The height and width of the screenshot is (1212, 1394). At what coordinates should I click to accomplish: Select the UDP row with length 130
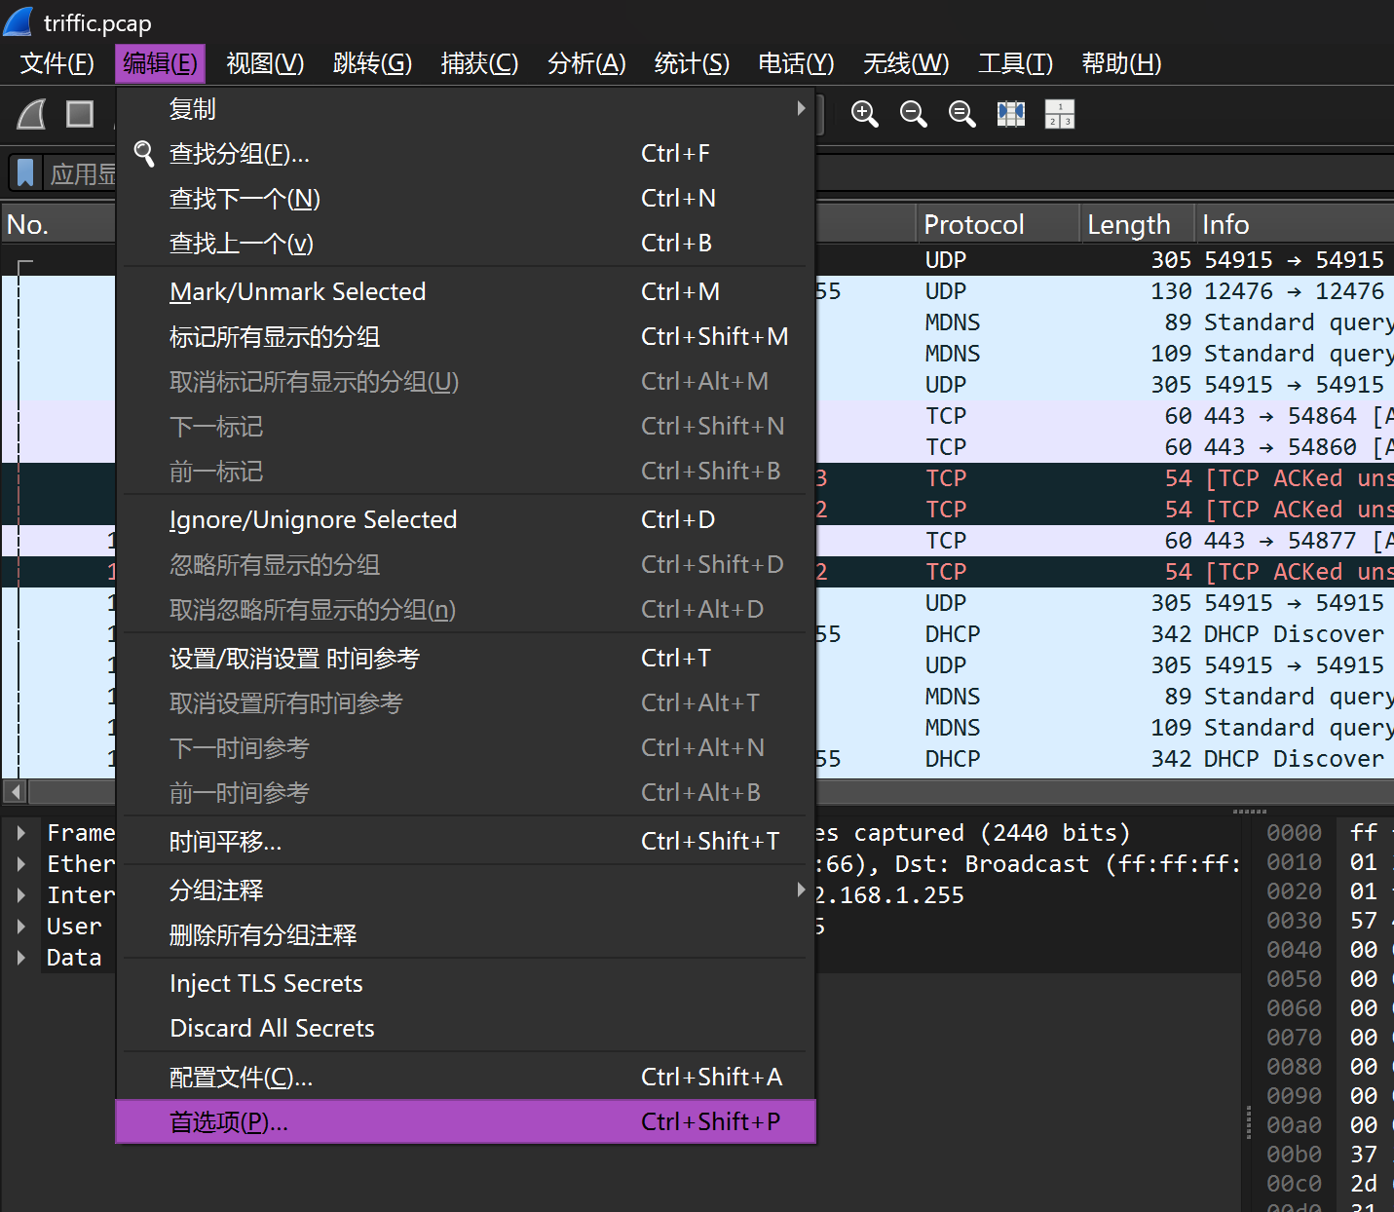click(x=1105, y=291)
